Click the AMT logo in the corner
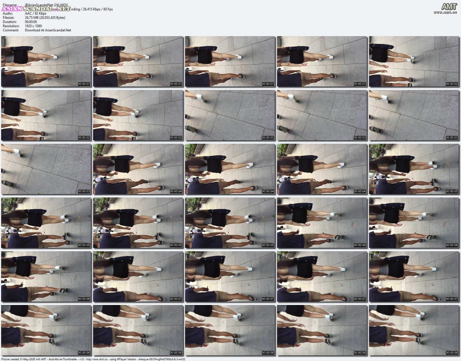Viewport: 461px width, 361px height. tap(449, 6)
